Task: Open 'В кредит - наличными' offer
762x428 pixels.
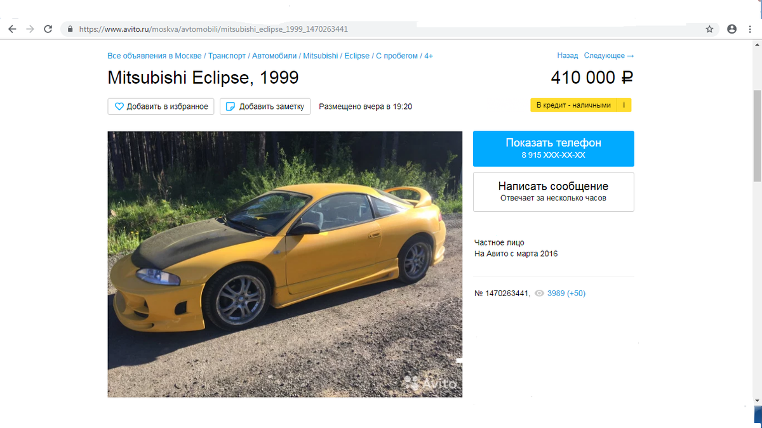Action: [x=573, y=105]
